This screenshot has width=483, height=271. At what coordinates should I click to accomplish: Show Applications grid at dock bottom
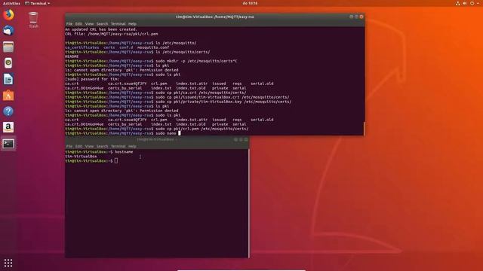tap(8, 263)
